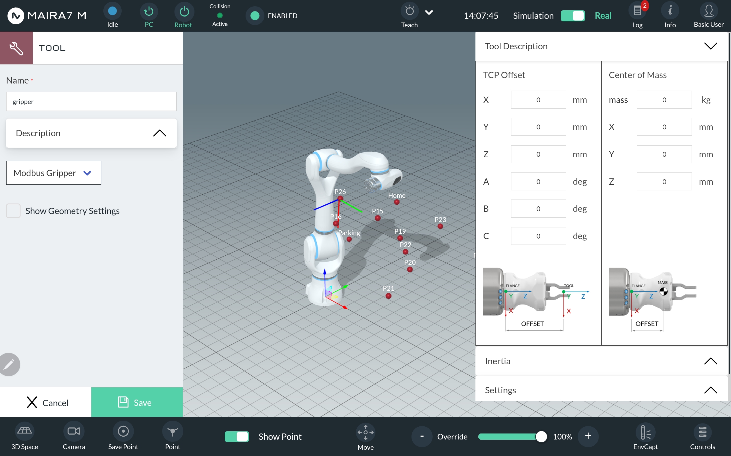
Task: Click the Cancel button
Action: pyautogui.click(x=46, y=402)
